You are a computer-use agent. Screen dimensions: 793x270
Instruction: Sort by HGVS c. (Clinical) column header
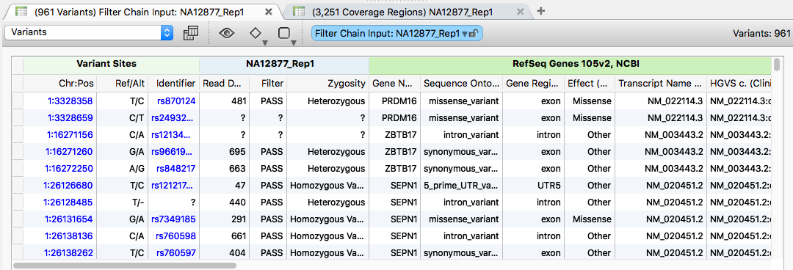(739, 84)
